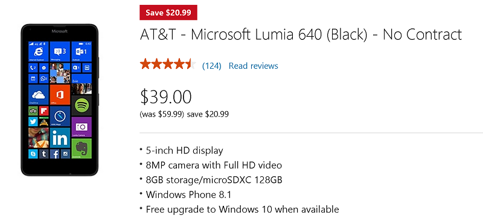The width and height of the screenshot is (483, 221).
Task: Click the OneDrive cloud tile
Action: pos(39,95)
